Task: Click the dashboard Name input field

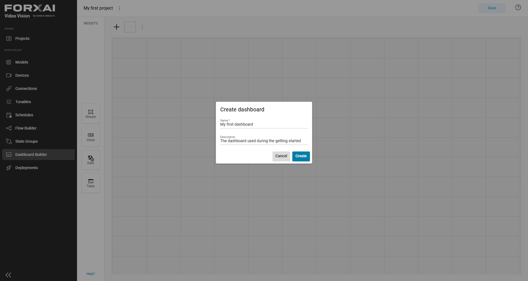Action: click(x=264, y=124)
